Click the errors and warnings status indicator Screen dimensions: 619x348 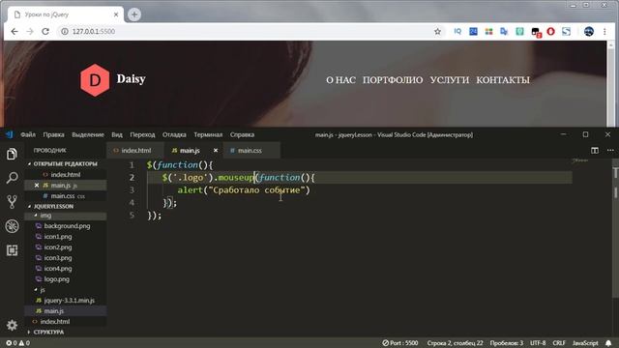click(x=17, y=343)
